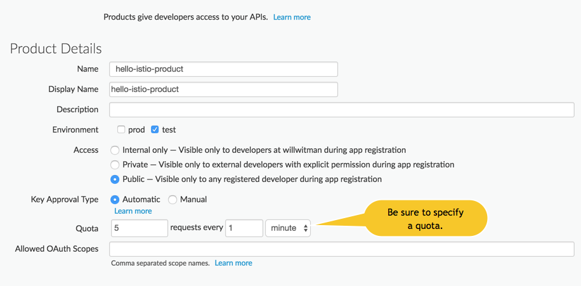Select Internal only access option
This screenshot has width=581, height=286.
[115, 150]
